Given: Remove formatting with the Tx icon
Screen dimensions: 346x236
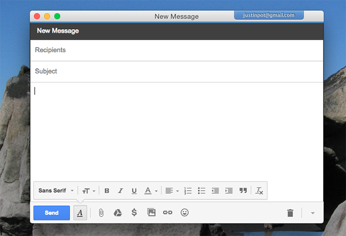Looking at the screenshot, I should (259, 191).
